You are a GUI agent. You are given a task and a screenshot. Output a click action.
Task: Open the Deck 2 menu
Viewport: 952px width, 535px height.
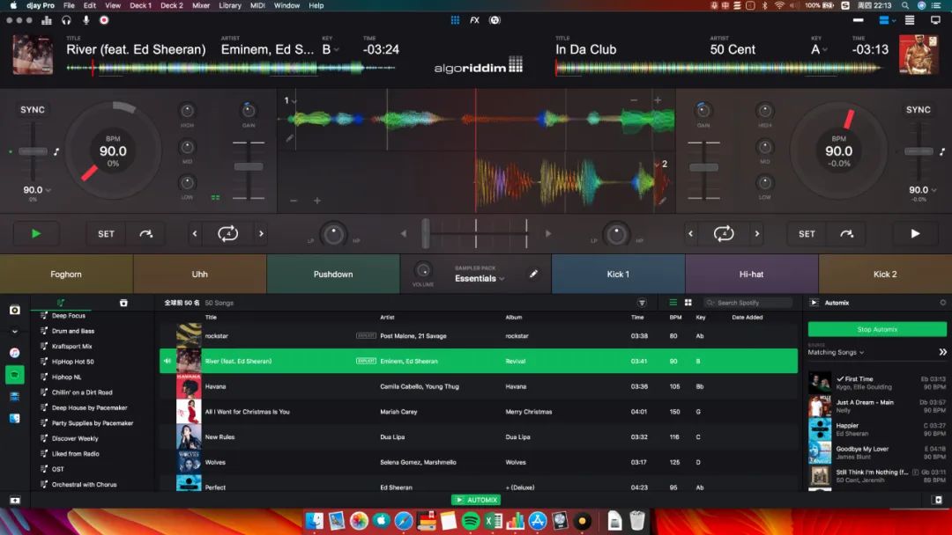click(171, 5)
